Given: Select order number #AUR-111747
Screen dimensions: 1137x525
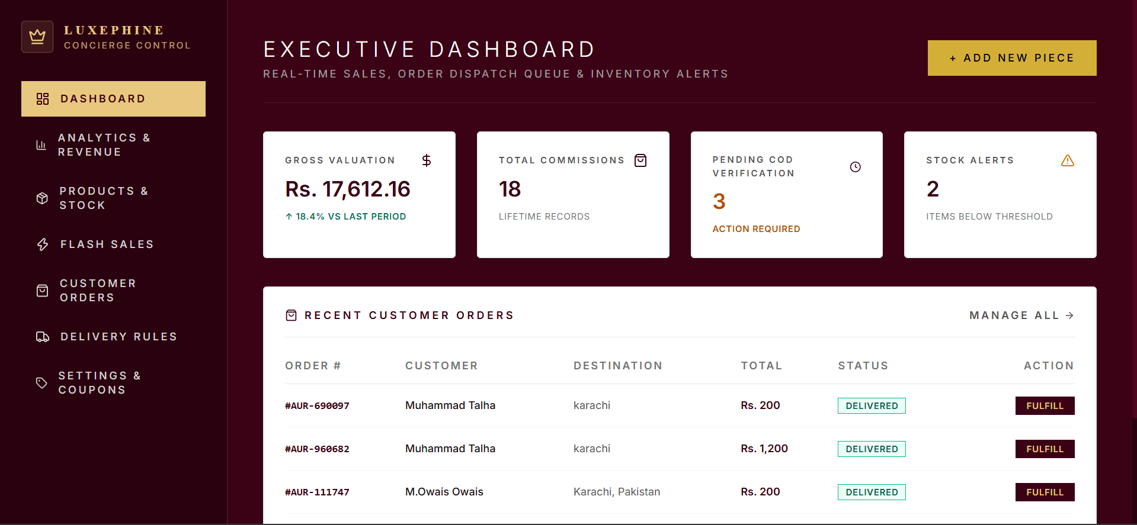Looking at the screenshot, I should (317, 492).
